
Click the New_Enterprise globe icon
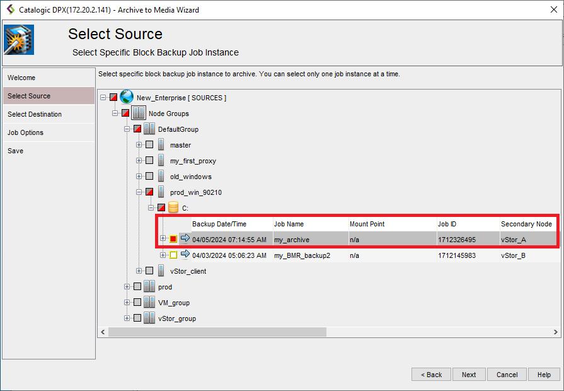(x=127, y=97)
